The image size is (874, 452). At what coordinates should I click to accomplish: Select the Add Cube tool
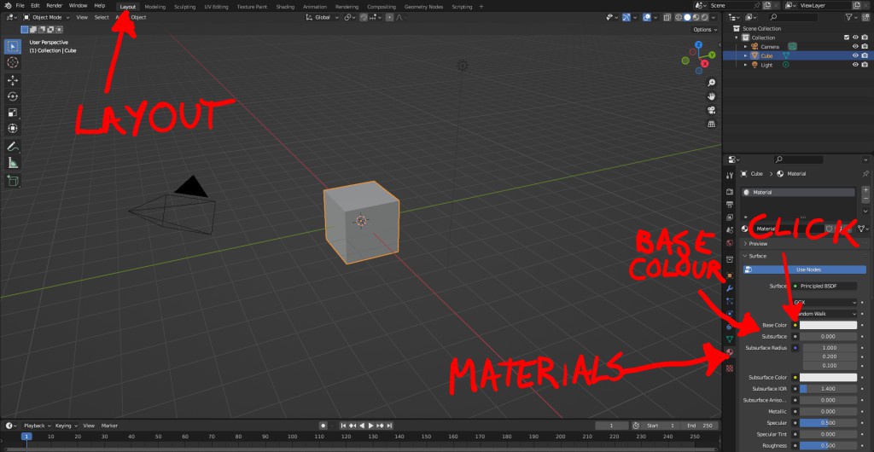(x=13, y=181)
